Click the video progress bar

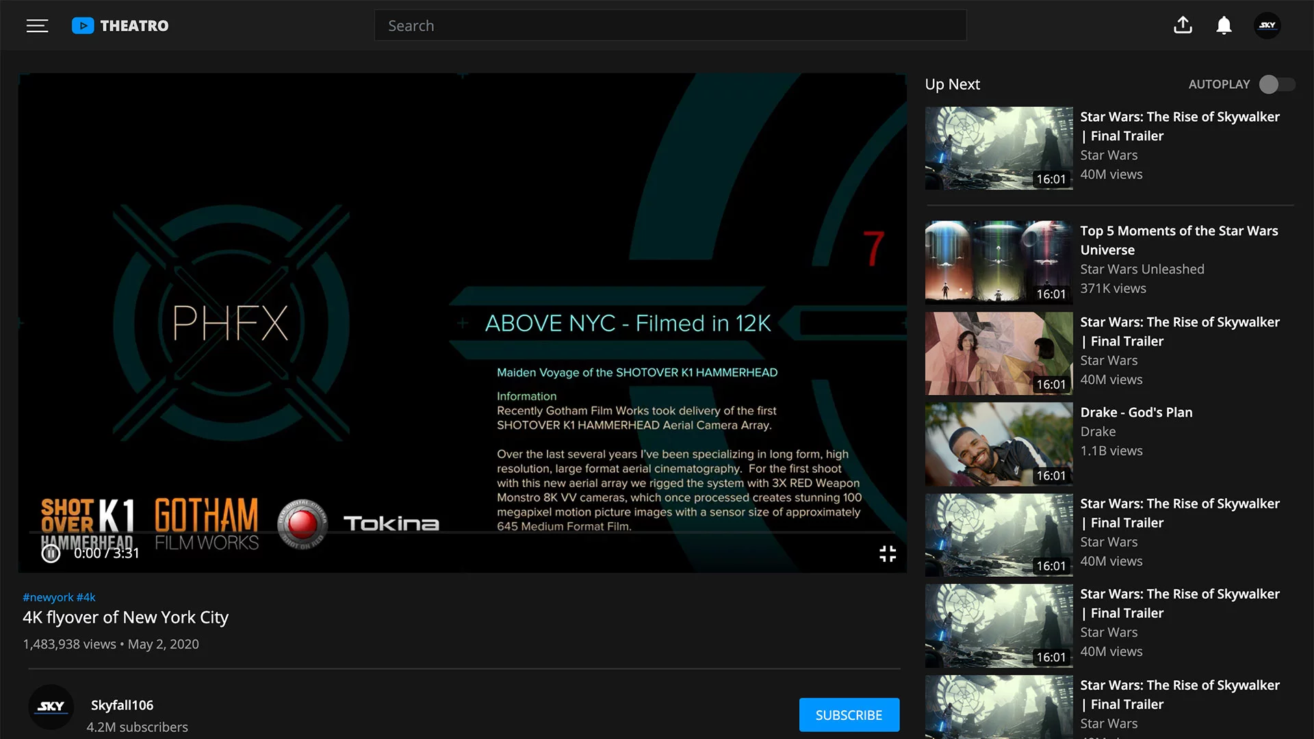462,532
